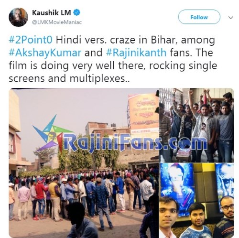
Task: Open the Kaushik LM display name
Action: pyautogui.click(x=52, y=13)
